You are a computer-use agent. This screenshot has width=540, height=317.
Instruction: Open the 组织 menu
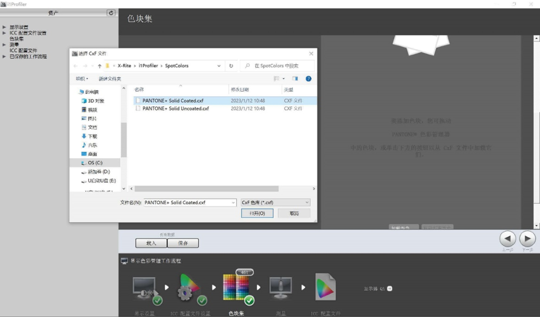(82, 79)
